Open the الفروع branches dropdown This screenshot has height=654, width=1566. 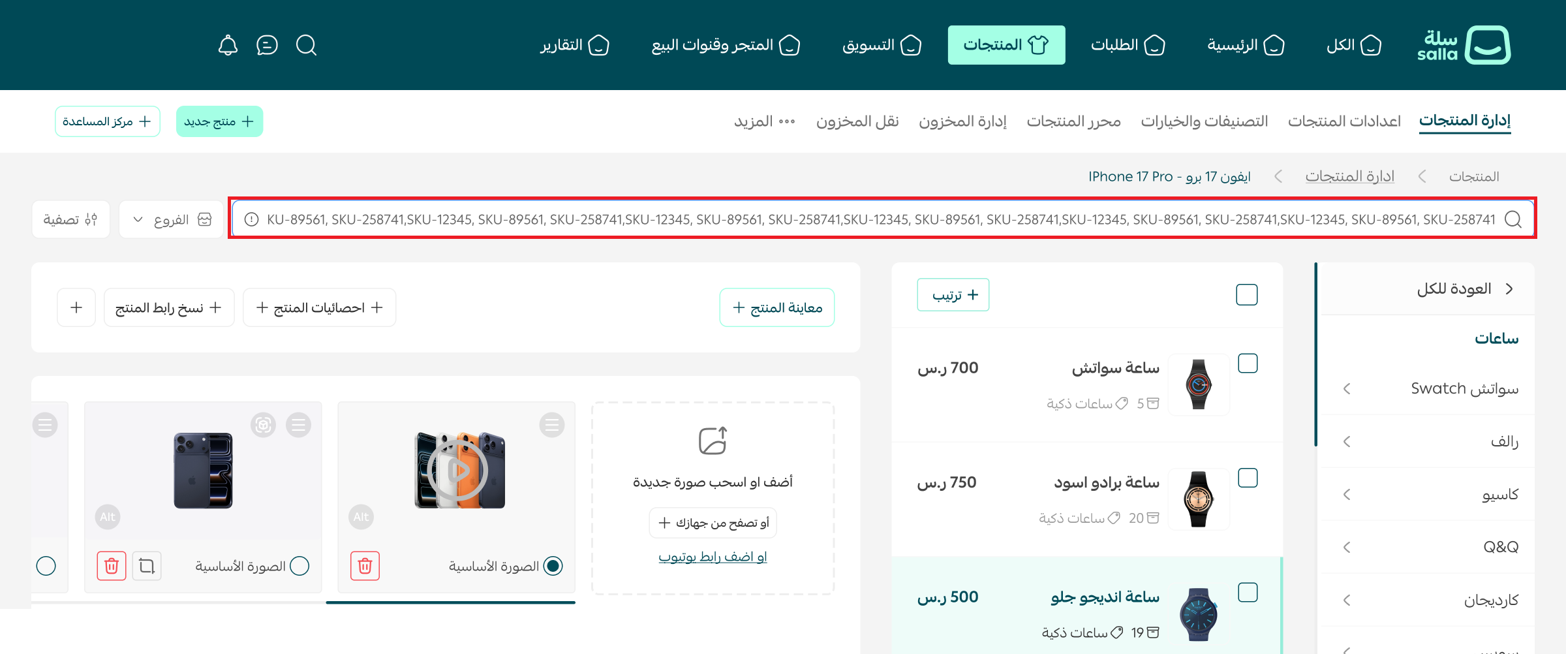[x=172, y=219]
